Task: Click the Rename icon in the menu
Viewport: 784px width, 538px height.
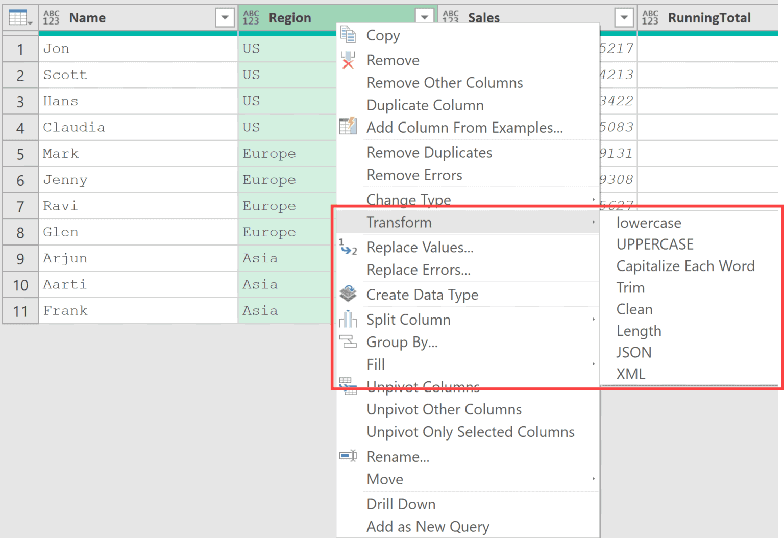Action: pos(349,456)
